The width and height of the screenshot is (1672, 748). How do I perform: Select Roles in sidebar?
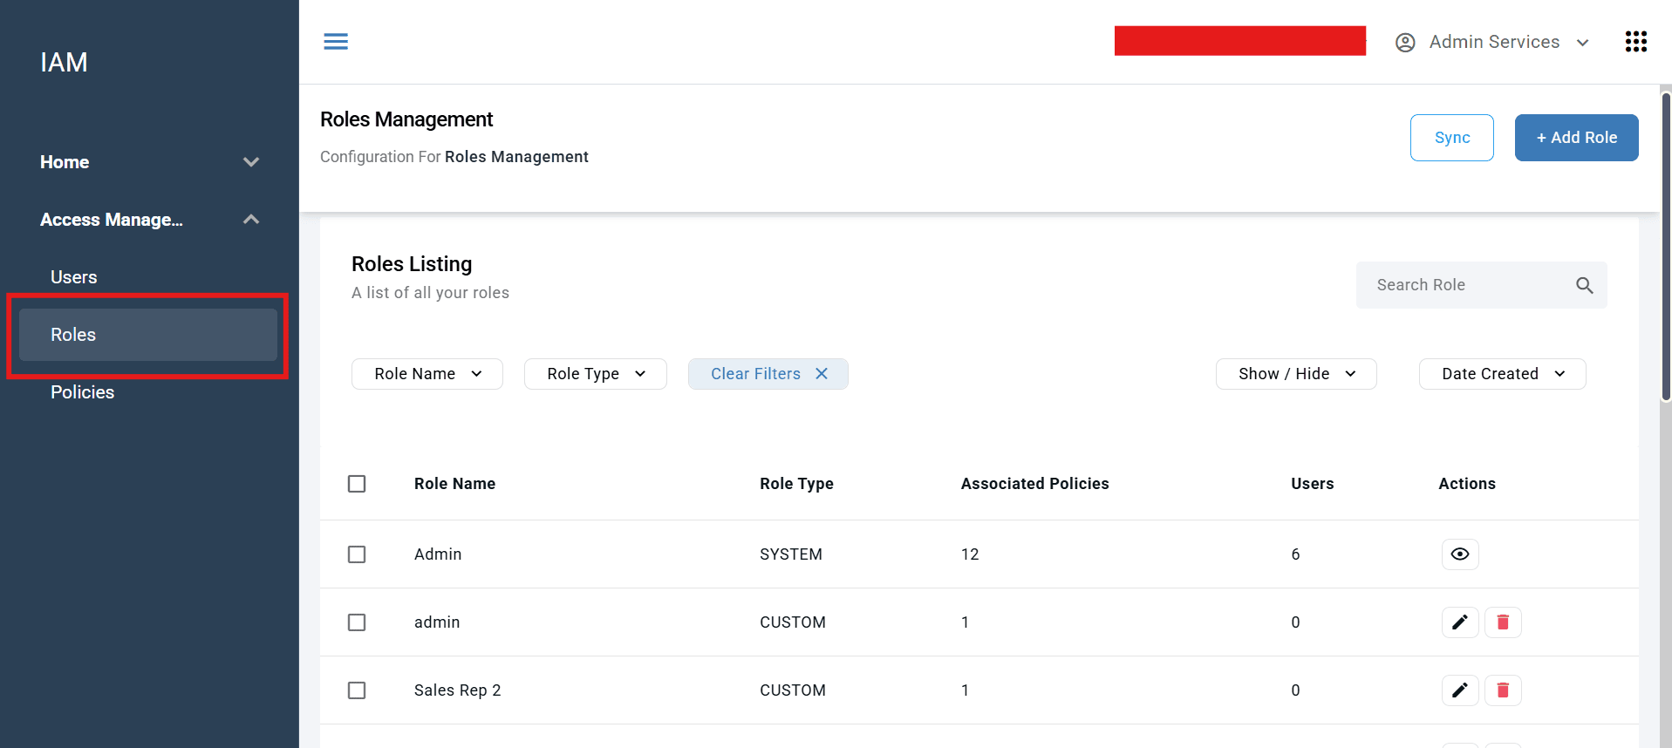click(x=148, y=335)
